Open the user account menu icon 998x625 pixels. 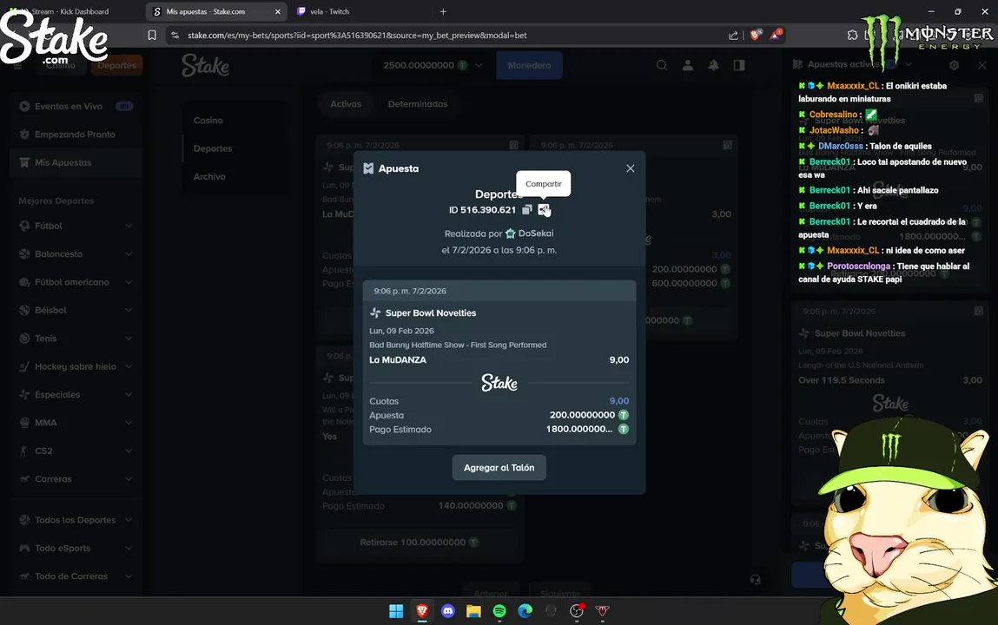click(687, 65)
